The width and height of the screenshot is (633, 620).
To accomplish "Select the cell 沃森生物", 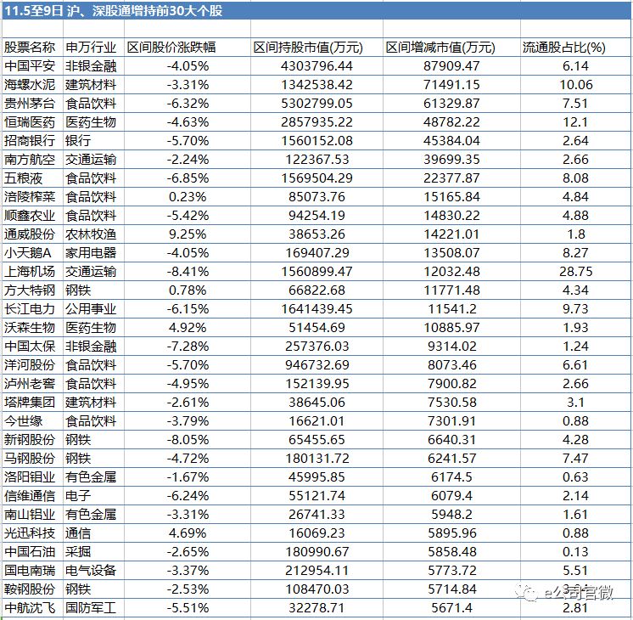I will click(x=30, y=327).
